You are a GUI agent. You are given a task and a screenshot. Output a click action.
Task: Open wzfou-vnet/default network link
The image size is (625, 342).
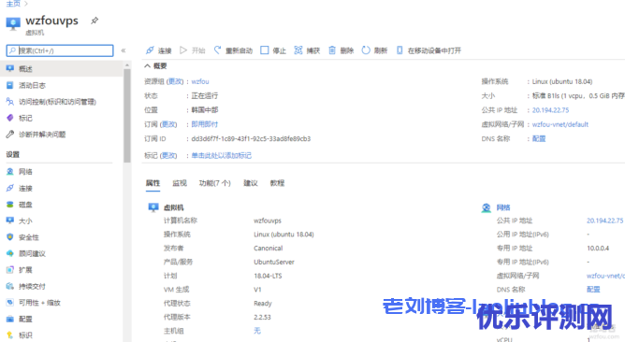pyautogui.click(x=560, y=124)
